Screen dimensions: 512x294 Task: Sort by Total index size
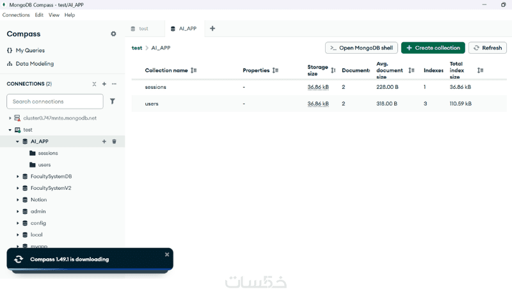(x=480, y=70)
